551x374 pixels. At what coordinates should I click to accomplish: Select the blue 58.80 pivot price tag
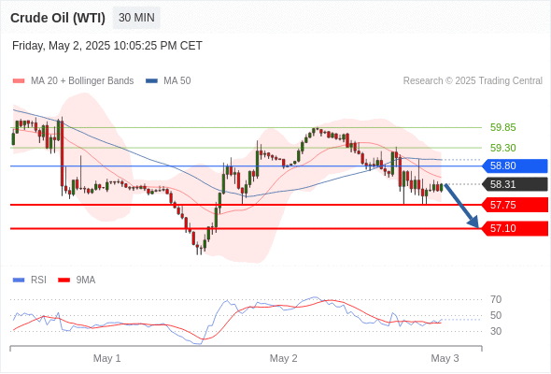(515, 165)
